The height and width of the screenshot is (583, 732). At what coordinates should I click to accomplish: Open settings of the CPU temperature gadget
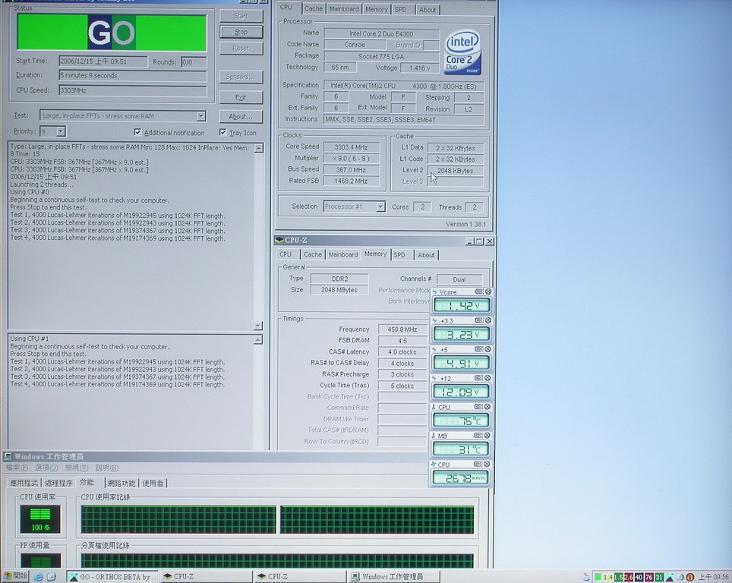478,407
